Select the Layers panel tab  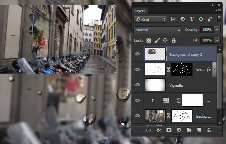(x=140, y=11)
